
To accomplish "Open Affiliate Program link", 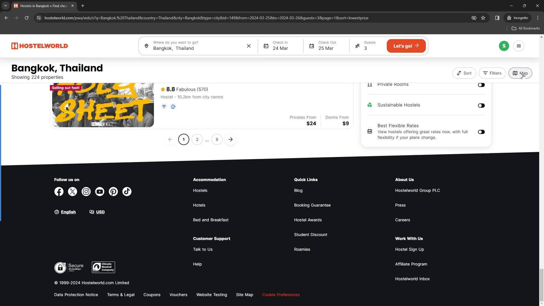I will click(411, 264).
